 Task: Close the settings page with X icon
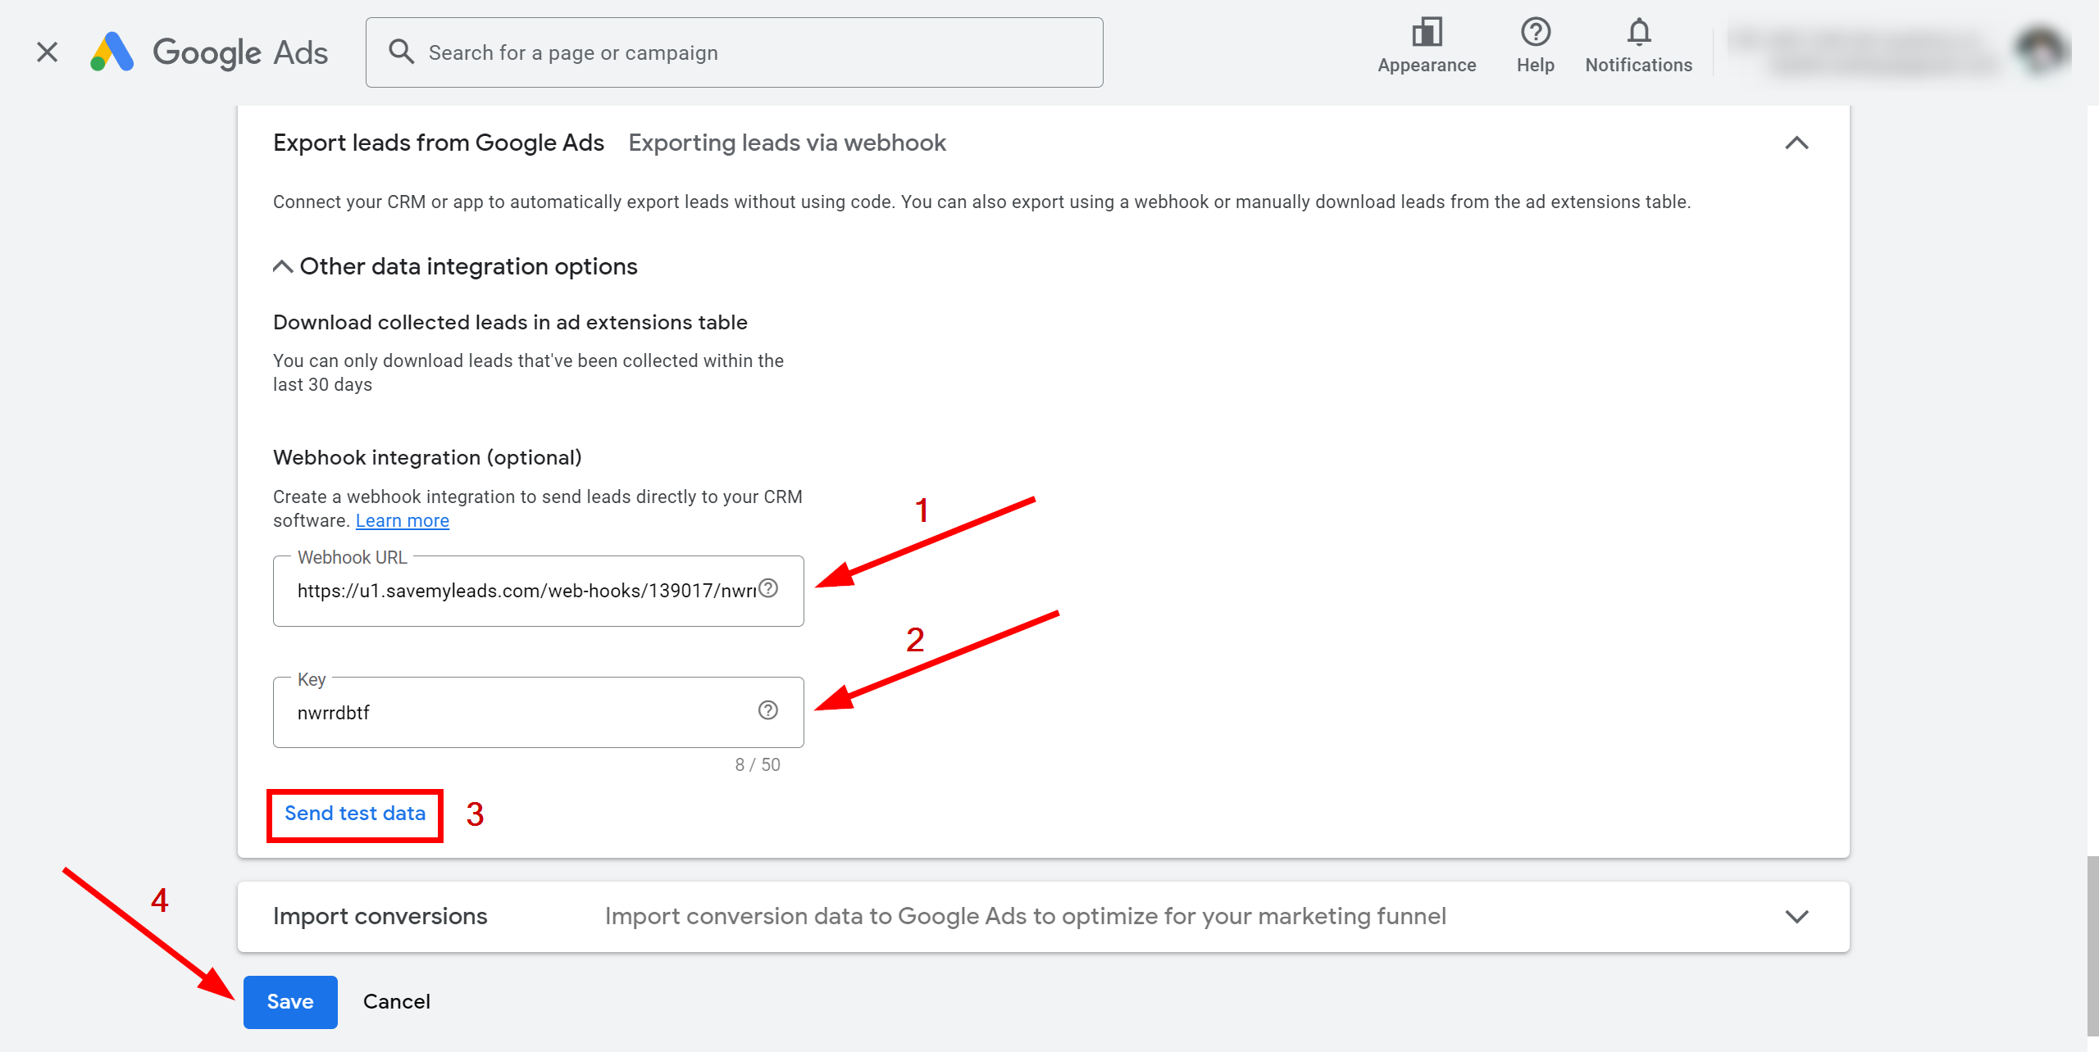pyautogui.click(x=48, y=52)
